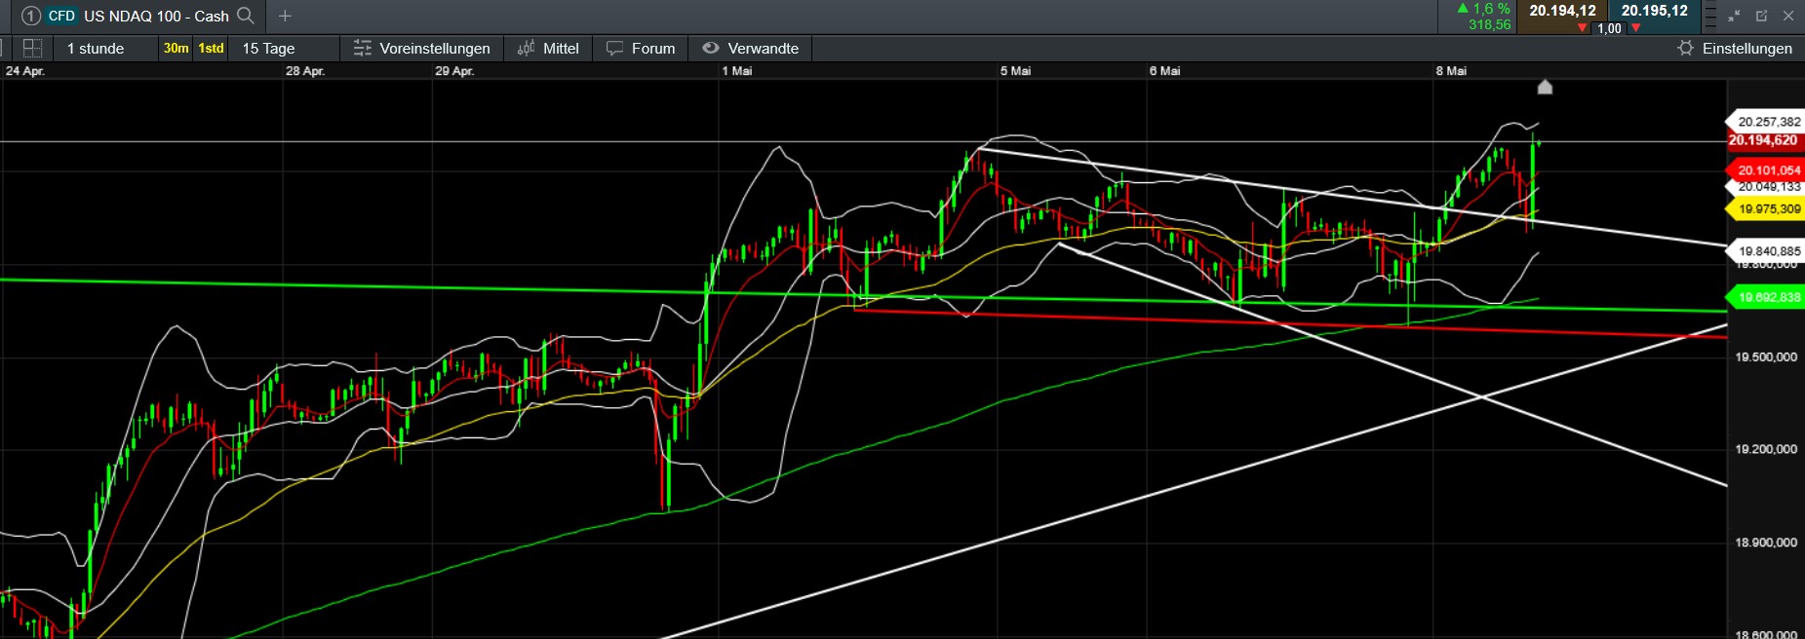Open chart Einstellungen
This screenshot has height=639, width=1805.
(1735, 48)
